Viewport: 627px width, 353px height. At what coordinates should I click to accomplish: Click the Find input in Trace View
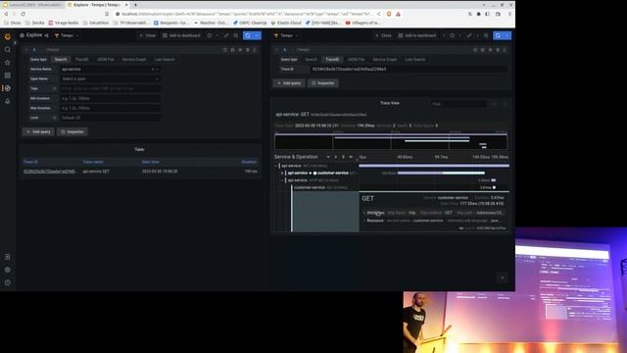[458, 104]
